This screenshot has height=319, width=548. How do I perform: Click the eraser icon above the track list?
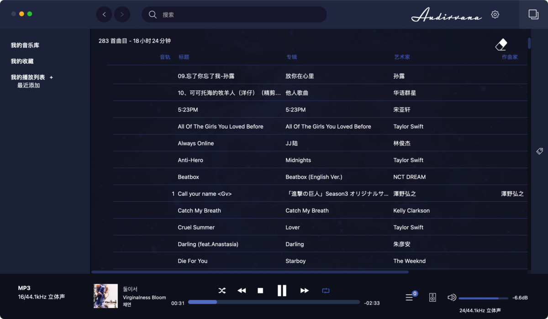(x=501, y=44)
